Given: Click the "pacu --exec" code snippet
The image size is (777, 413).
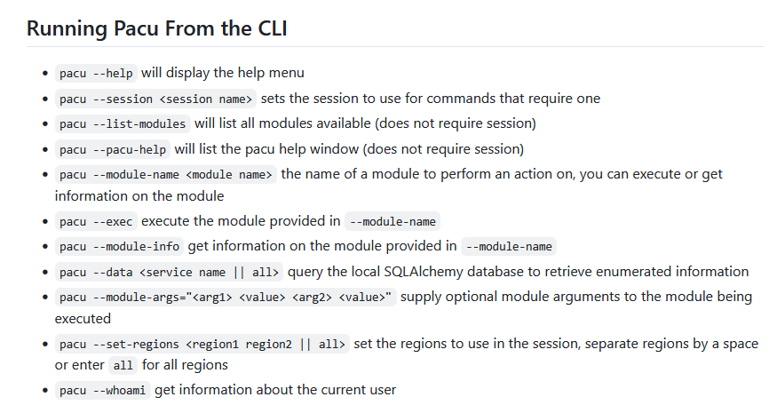Looking at the screenshot, I should pyautogui.click(x=96, y=221).
